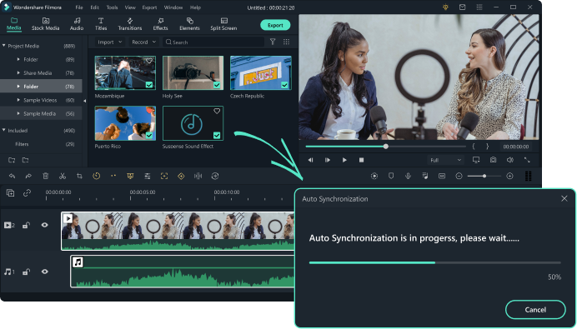577x329 pixels.
Task: Collapse the media side panel arrow
Action: click(85, 101)
